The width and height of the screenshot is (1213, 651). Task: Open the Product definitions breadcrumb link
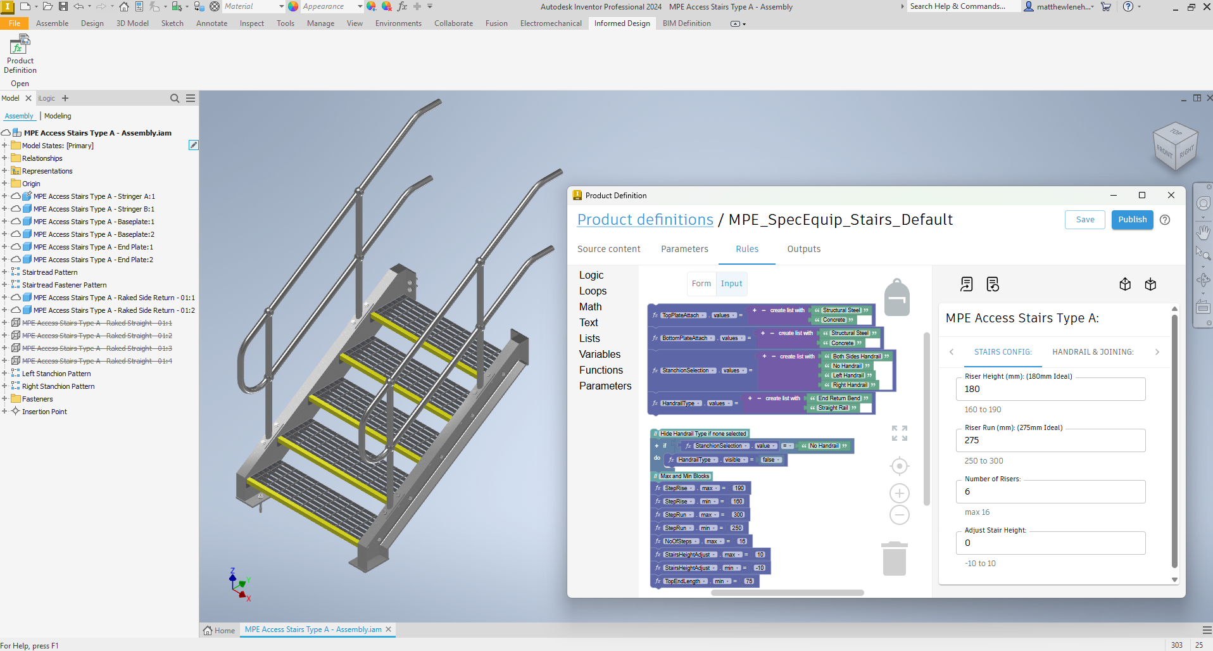pos(645,220)
